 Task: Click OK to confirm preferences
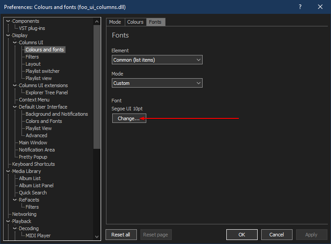[242, 235]
